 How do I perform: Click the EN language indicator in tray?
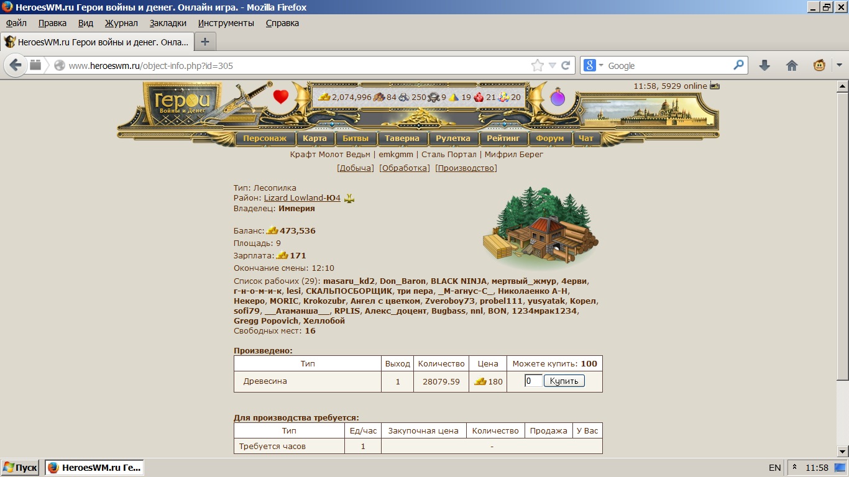pyautogui.click(x=774, y=468)
